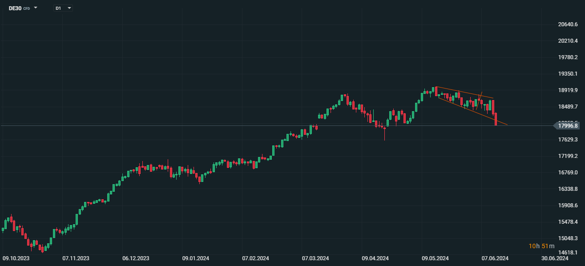Select the upper orange channel trendline
585x266 pixels.
tap(463, 92)
